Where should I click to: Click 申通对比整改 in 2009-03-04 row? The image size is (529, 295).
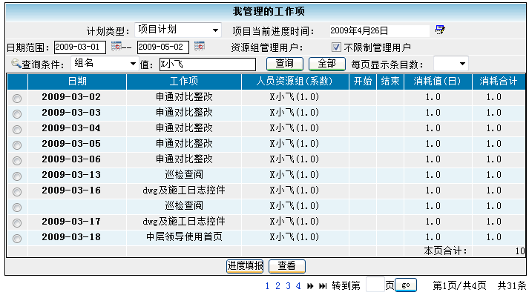pos(184,128)
